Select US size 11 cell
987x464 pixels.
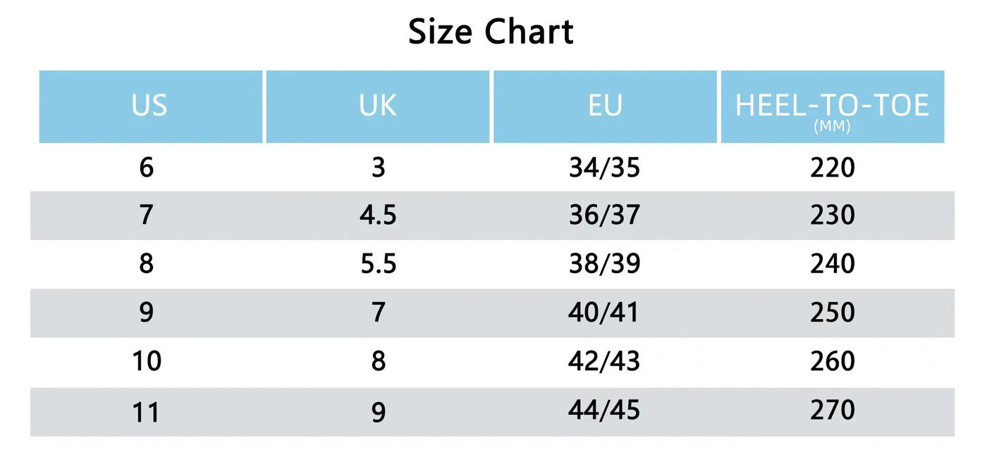point(147,411)
